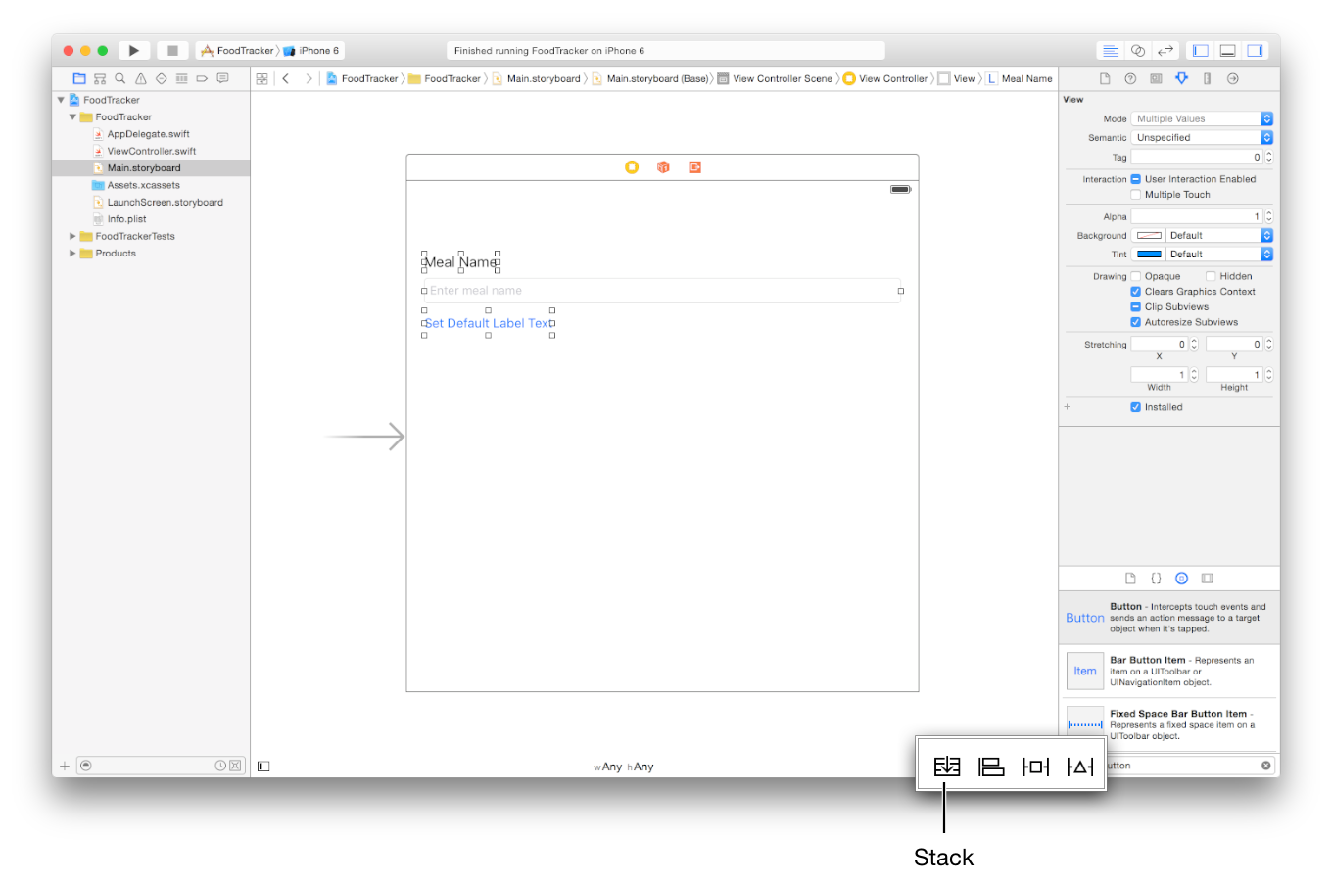Show the Media library
The image size is (1332, 883).
point(1208,579)
